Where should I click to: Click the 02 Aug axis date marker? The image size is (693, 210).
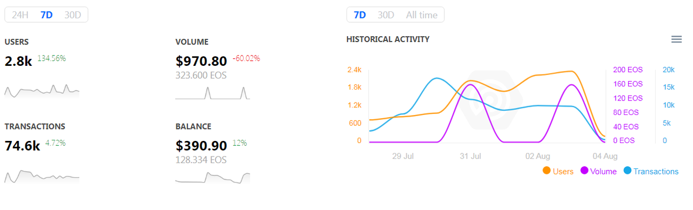pos(538,156)
